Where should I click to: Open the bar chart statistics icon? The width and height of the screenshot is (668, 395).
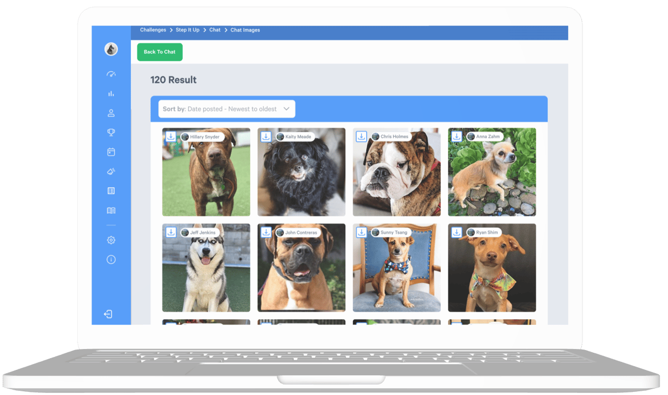[x=111, y=94]
